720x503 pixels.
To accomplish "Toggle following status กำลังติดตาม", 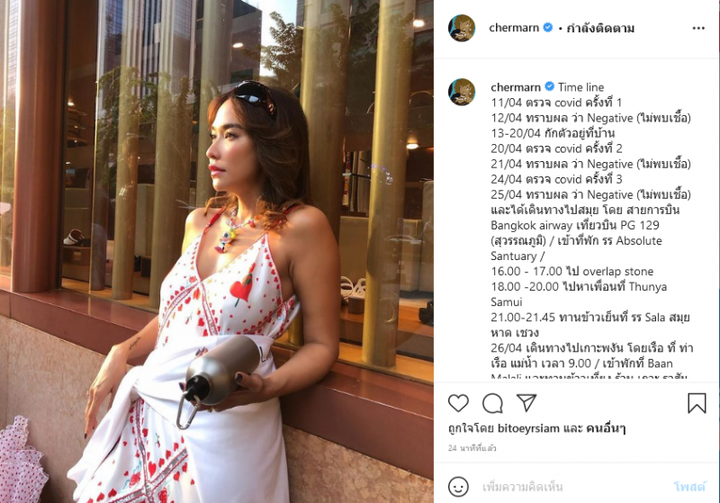I will tap(600, 29).
